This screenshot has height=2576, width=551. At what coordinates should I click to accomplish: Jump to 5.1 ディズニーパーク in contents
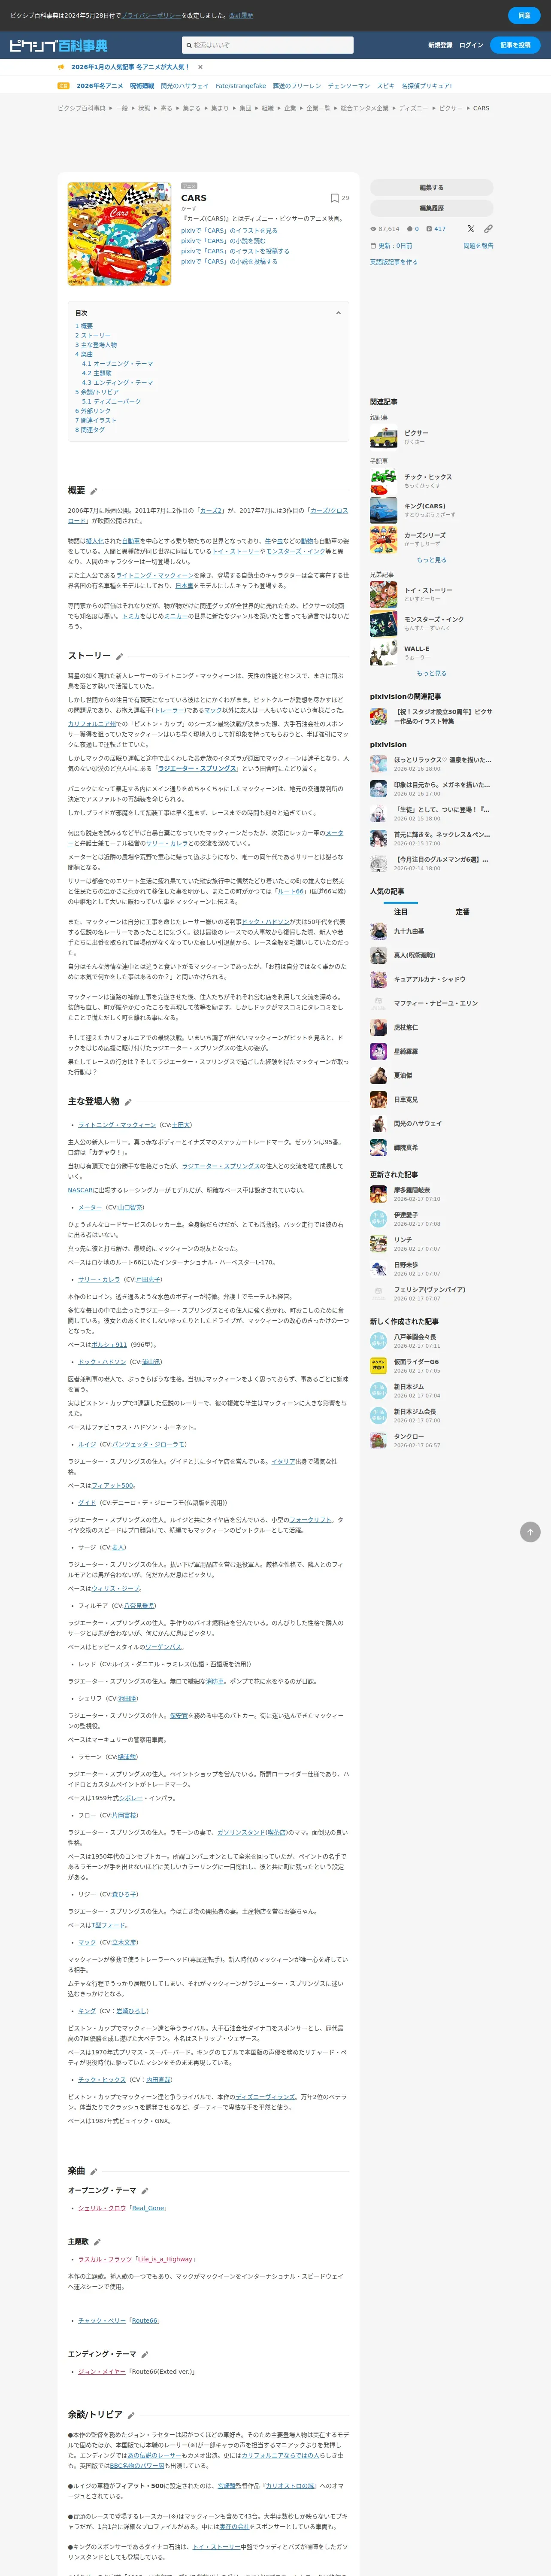click(x=111, y=401)
